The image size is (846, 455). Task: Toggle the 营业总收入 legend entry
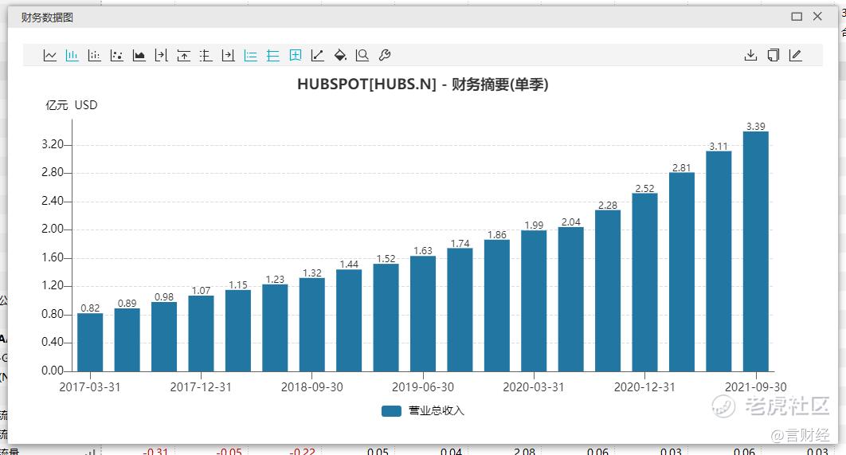point(422,410)
